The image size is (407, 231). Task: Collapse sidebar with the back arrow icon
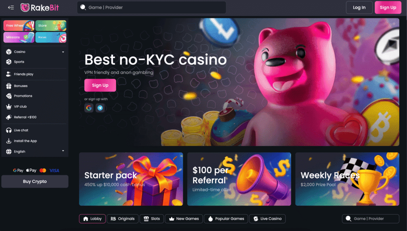[11, 8]
